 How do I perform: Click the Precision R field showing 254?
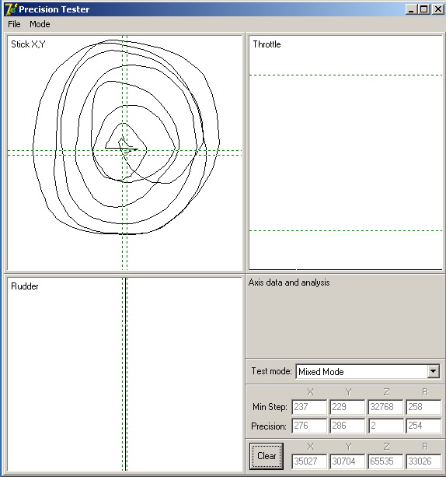(x=423, y=426)
